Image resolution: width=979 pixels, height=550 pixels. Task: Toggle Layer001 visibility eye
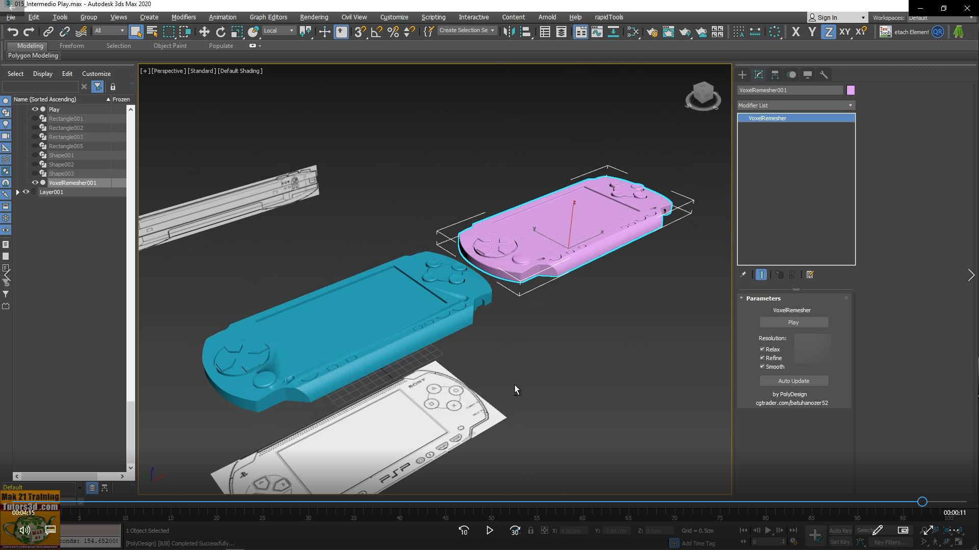tap(26, 192)
